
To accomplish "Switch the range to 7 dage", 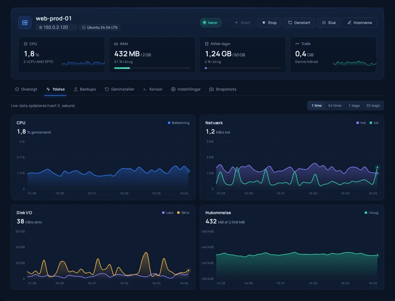I will pos(354,105).
